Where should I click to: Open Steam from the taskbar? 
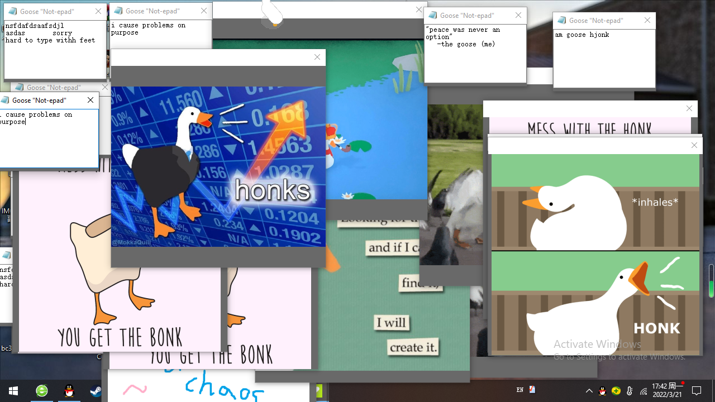pyautogui.click(x=96, y=391)
